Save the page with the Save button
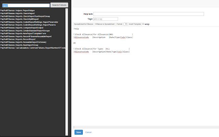219x137 pixels. pos(78,132)
